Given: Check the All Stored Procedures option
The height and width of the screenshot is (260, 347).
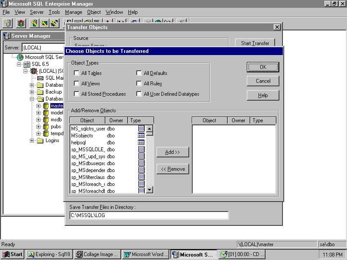Looking at the screenshot, I should [77, 94].
